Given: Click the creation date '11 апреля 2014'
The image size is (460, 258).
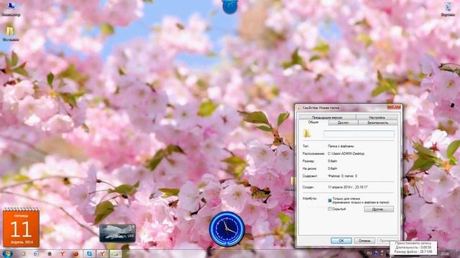Looking at the screenshot, I should pyautogui.click(x=348, y=187).
